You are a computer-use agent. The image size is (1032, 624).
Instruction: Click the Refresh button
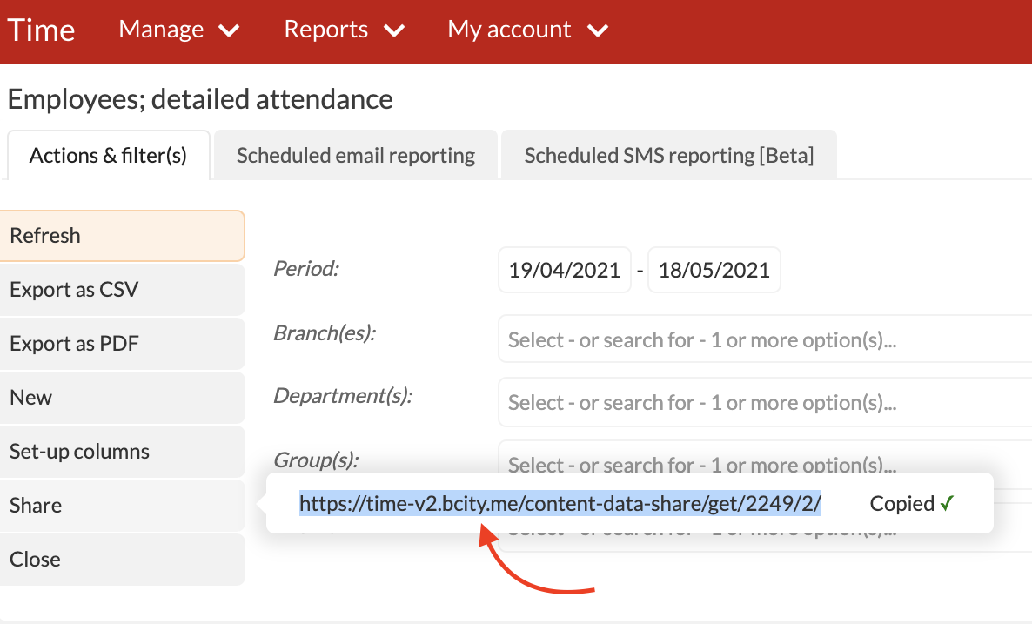tap(122, 236)
